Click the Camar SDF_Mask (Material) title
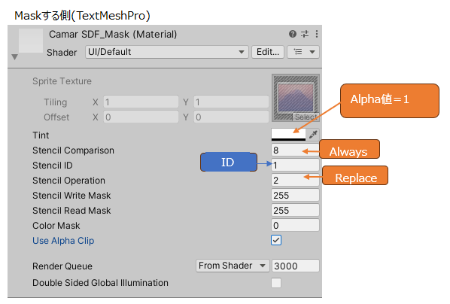This screenshot has height=304, width=450. tap(113, 35)
